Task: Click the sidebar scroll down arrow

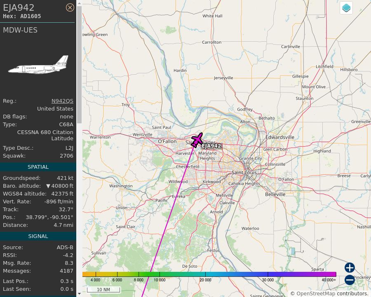Action: click(x=79, y=294)
